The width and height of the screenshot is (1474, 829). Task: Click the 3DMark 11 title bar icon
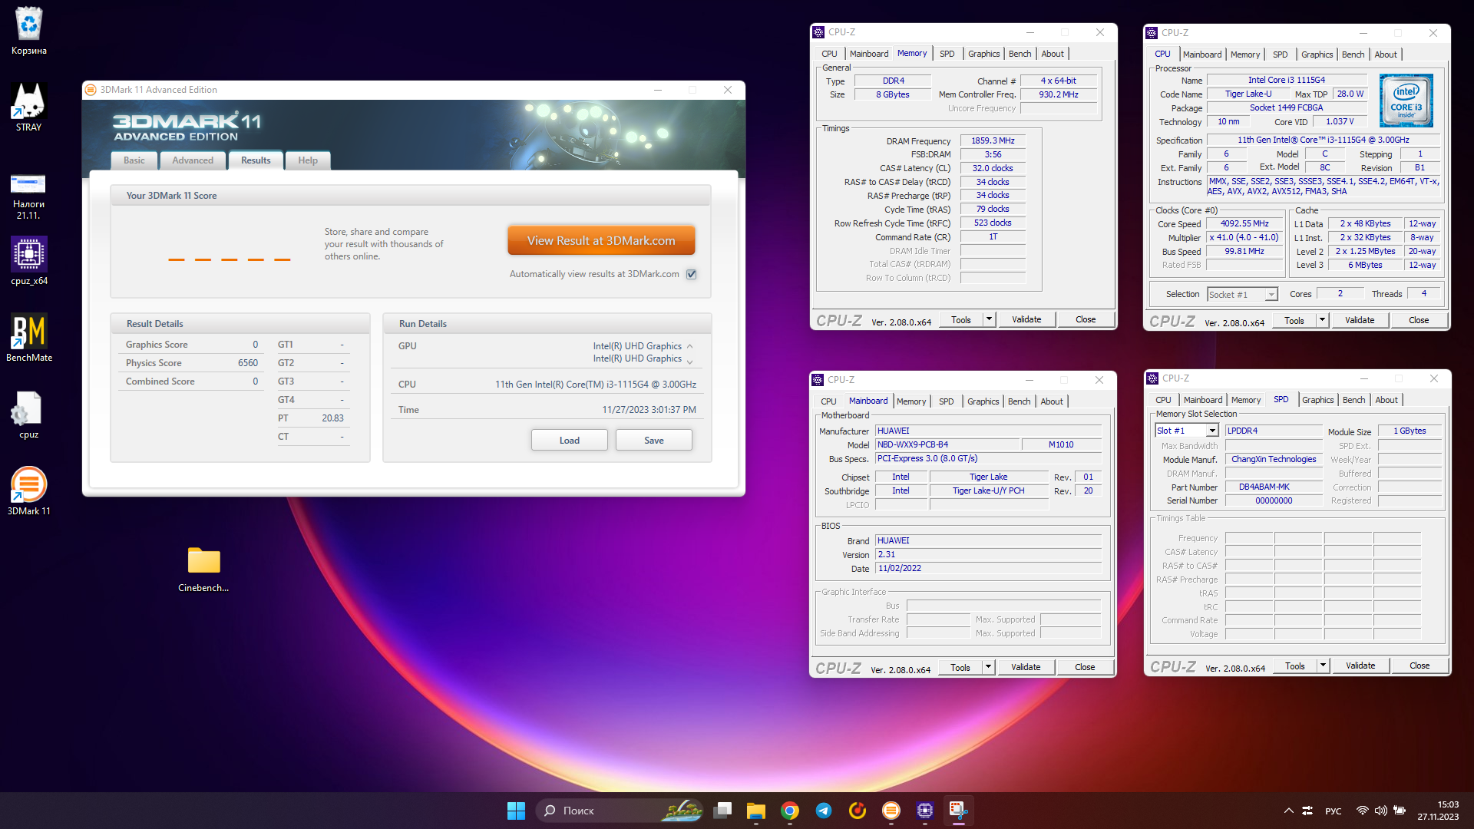(91, 90)
